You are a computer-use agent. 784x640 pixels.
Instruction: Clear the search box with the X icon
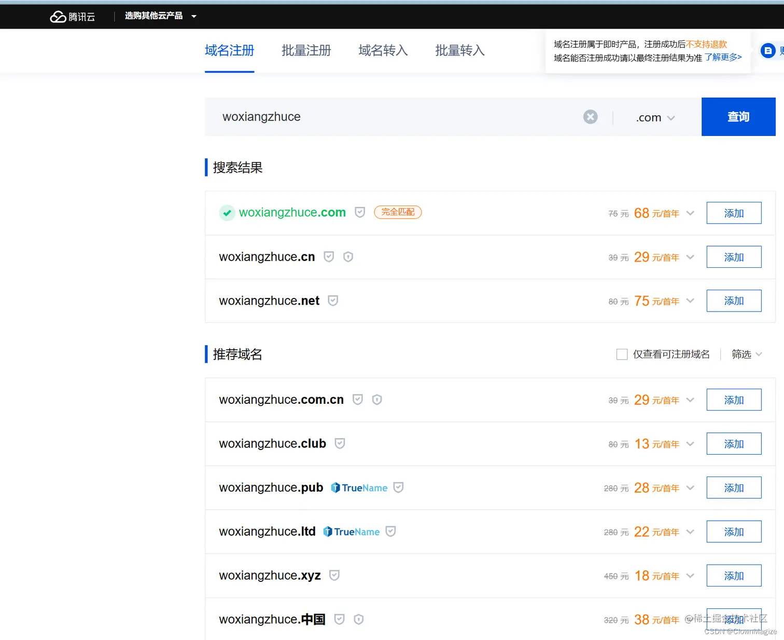click(590, 117)
